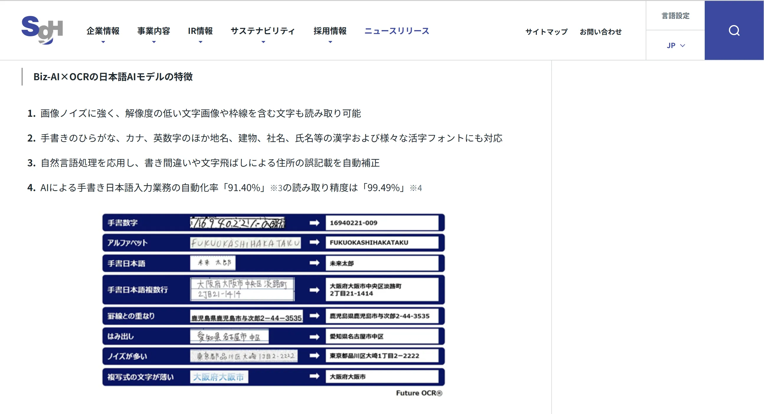Click the ※3 footnote marker

coord(276,188)
